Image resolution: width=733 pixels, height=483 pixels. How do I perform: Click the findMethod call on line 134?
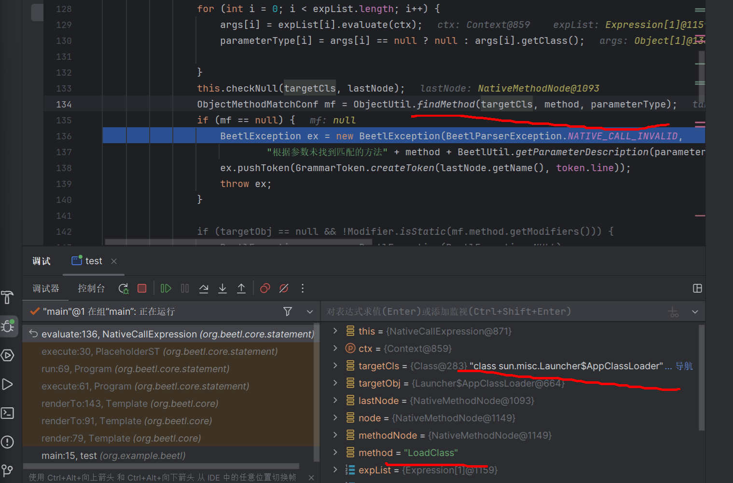click(x=446, y=104)
